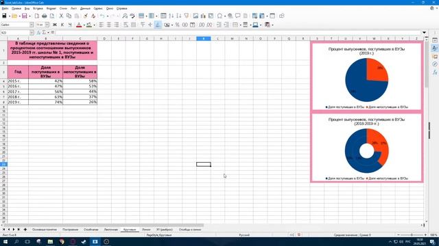
Task: Click the Clone formatting paintbrush icon
Action: pos(85,16)
